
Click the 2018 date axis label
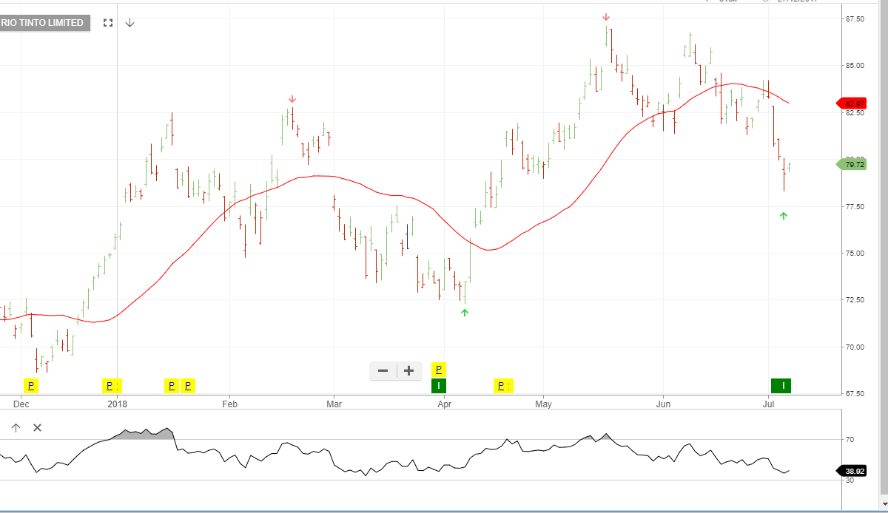[117, 404]
